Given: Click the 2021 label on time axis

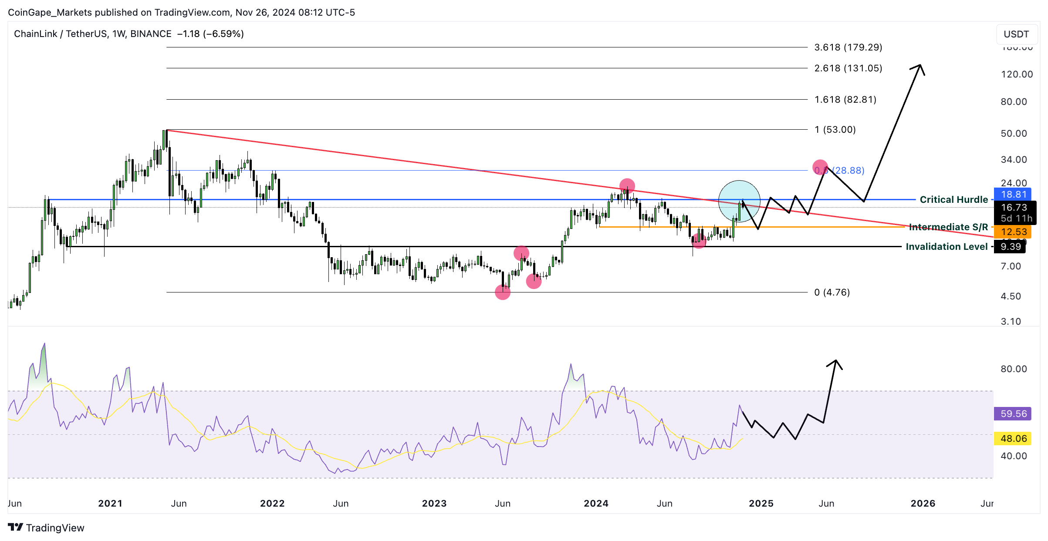Looking at the screenshot, I should pyautogui.click(x=110, y=503).
